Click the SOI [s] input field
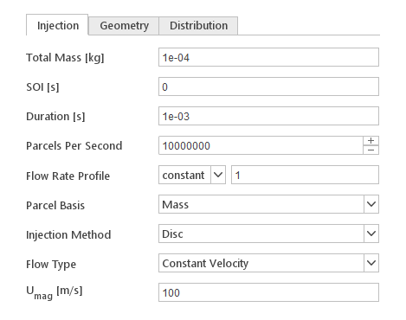 click(x=268, y=86)
